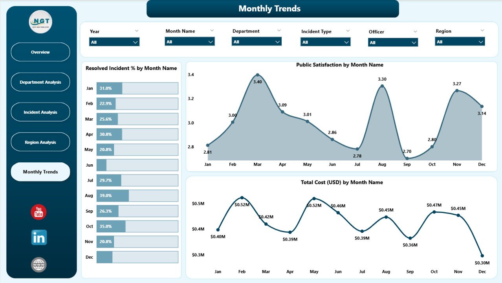The width and height of the screenshot is (502, 283).
Task: Open the Incident Type dropdown
Action: click(x=325, y=42)
